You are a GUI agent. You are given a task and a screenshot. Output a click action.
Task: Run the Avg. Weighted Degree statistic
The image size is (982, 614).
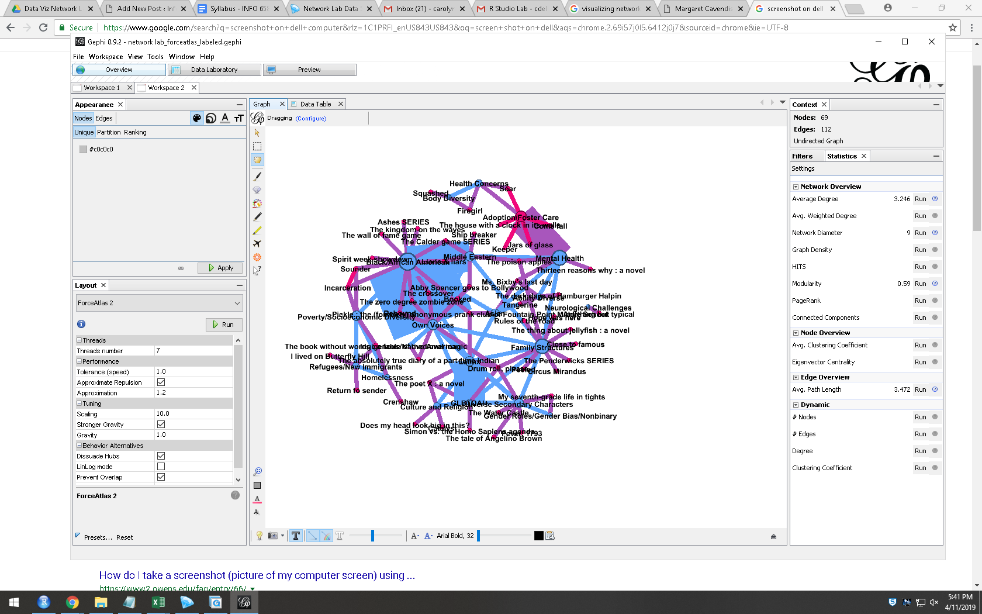(x=920, y=216)
